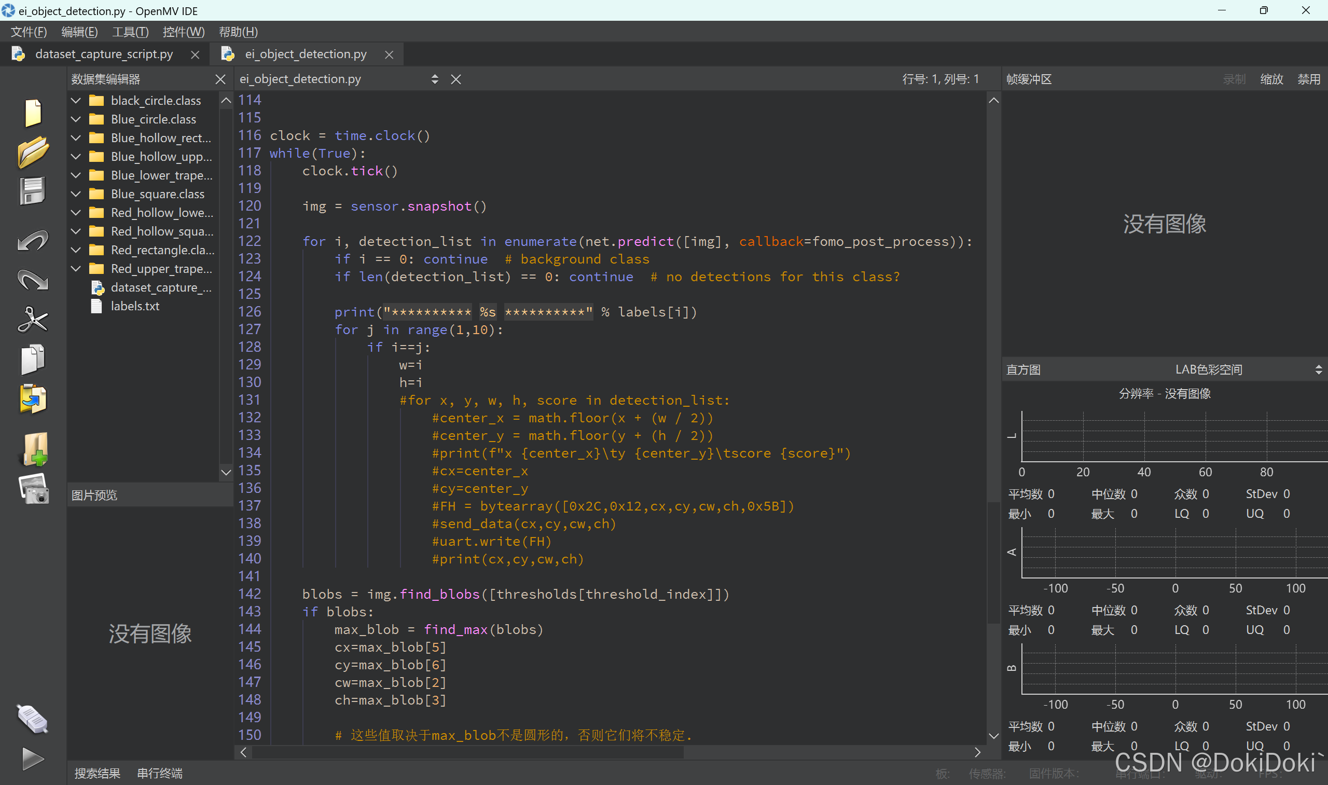The image size is (1328, 785).
Task: Collapse the black_circle.class folder
Action: coord(76,101)
